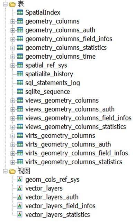135x222 pixels.
Task: Select the virts_geometry_columns table label
Action: pyautogui.click(x=60, y=136)
